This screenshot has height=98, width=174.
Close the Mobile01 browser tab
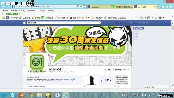click(155, 7)
